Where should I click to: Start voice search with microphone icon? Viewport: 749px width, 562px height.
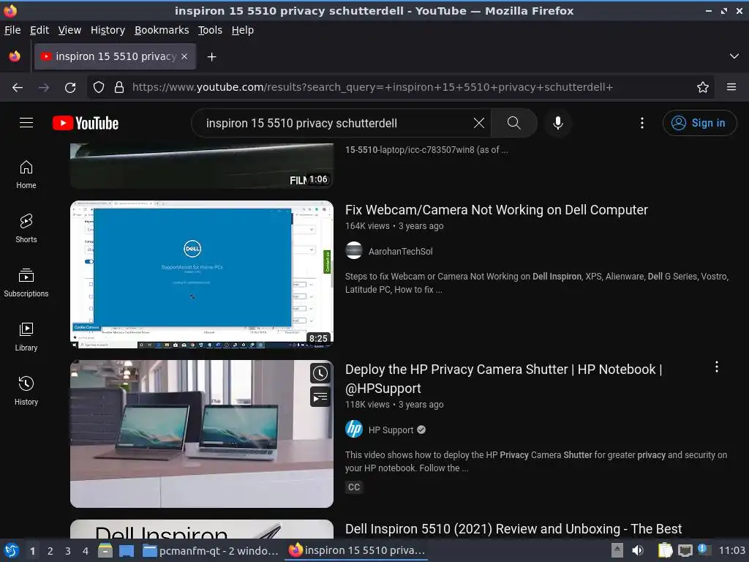pyautogui.click(x=557, y=123)
